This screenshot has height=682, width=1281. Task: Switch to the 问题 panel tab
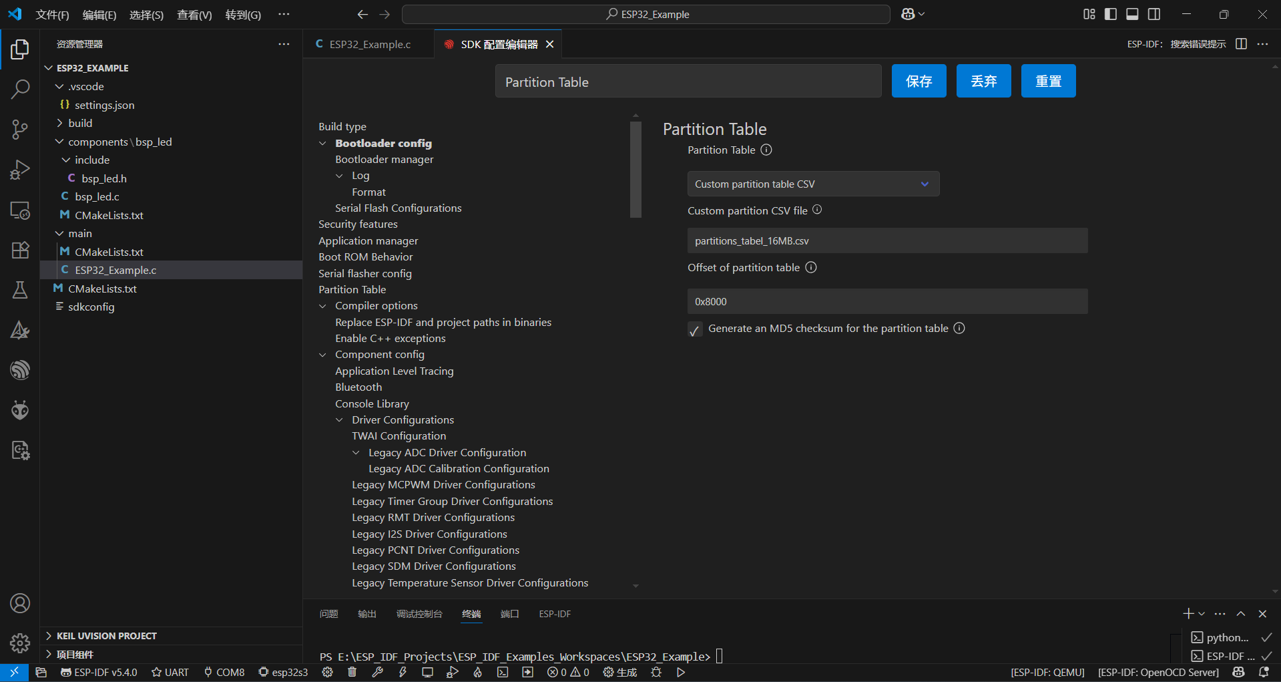(x=328, y=614)
